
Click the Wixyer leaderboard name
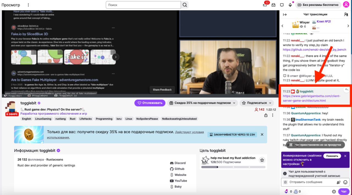pos(305,22)
